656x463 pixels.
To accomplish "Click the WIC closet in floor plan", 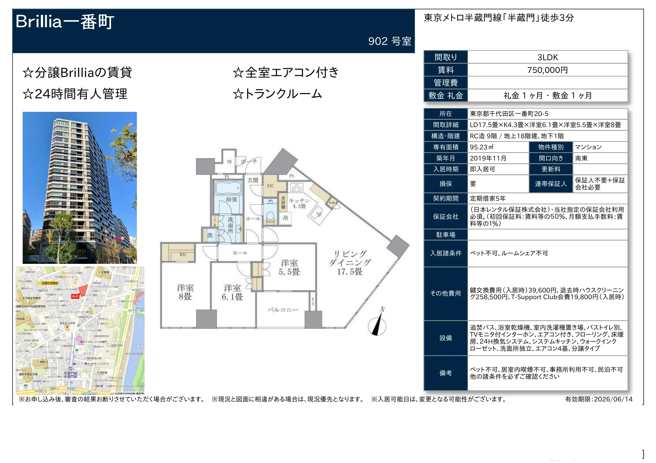I will [x=178, y=252].
